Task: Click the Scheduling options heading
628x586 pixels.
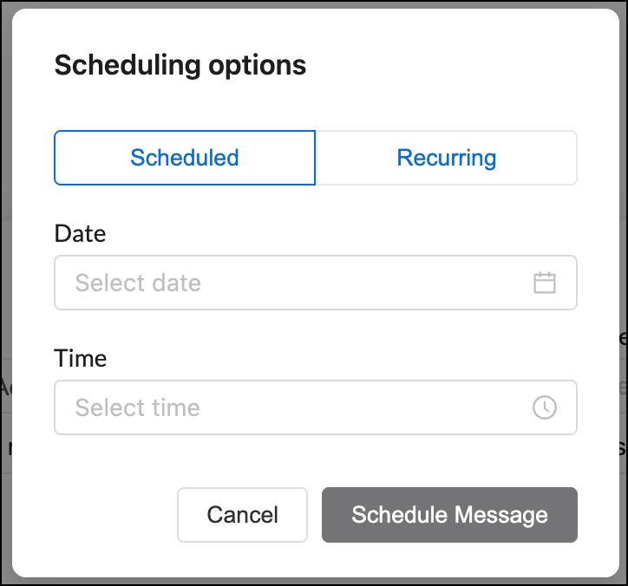Action: point(180,66)
